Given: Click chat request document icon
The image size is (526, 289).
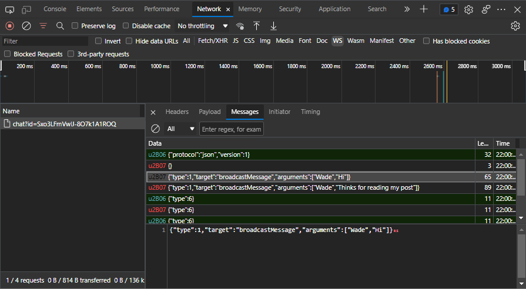Looking at the screenshot, I should click(x=6, y=124).
